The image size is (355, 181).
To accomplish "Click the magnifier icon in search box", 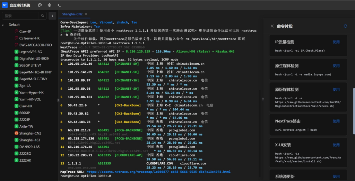I will click(43, 16).
